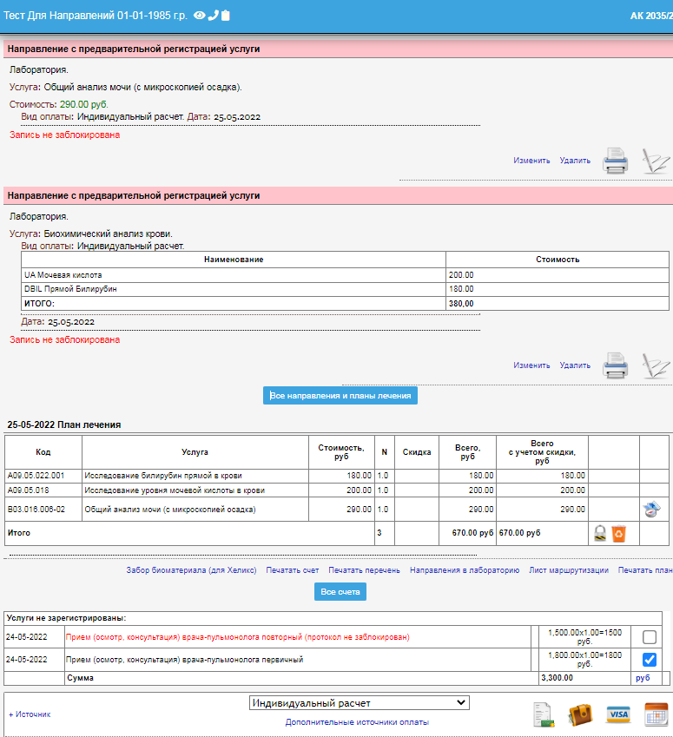The height and width of the screenshot is (737, 673).
Task: Click Все направления и планы лечения button
Action: (x=341, y=395)
